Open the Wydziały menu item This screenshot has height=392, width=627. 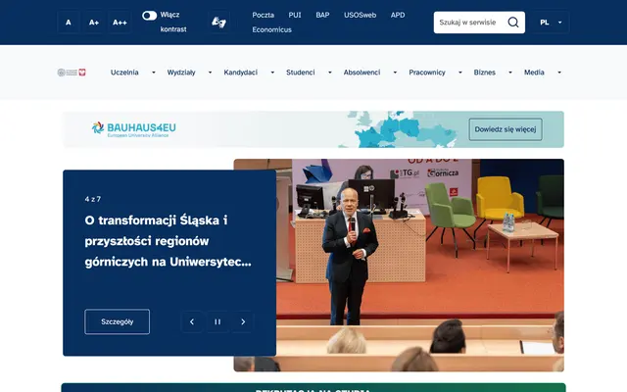pos(181,73)
